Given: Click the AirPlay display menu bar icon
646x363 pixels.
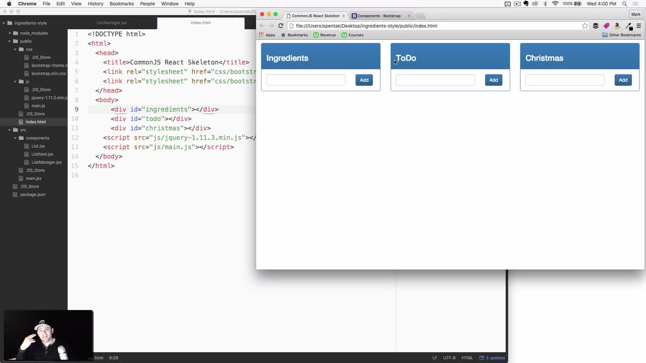Looking at the screenshot, I should [508, 4].
